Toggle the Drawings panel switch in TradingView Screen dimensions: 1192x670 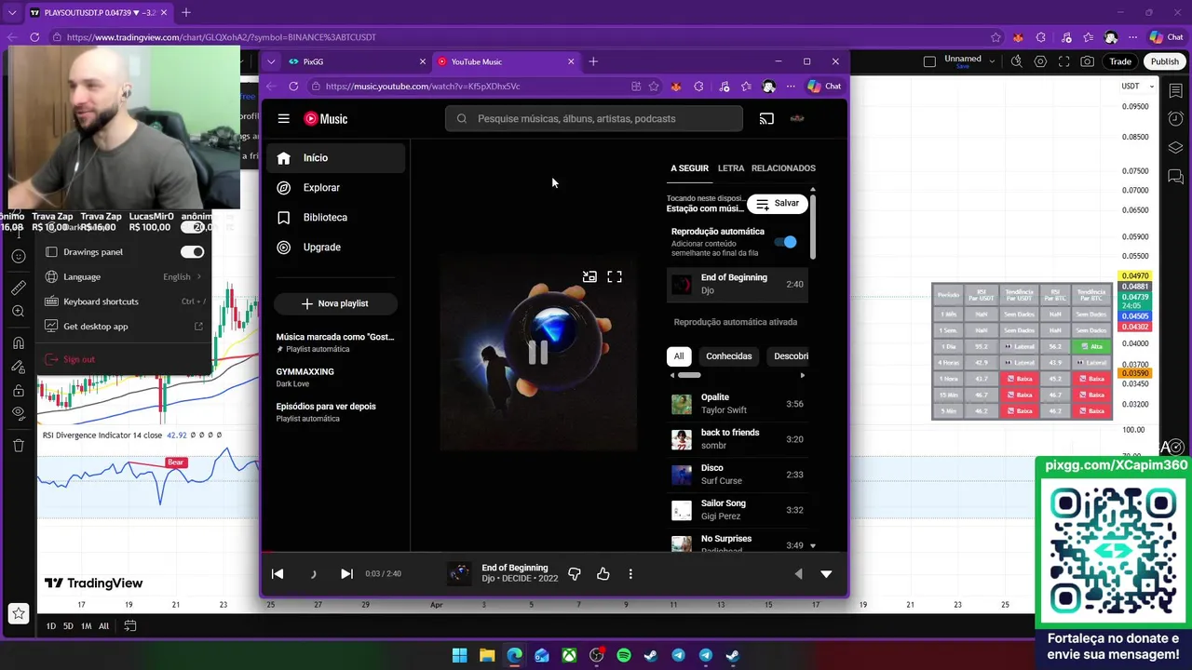tap(192, 252)
